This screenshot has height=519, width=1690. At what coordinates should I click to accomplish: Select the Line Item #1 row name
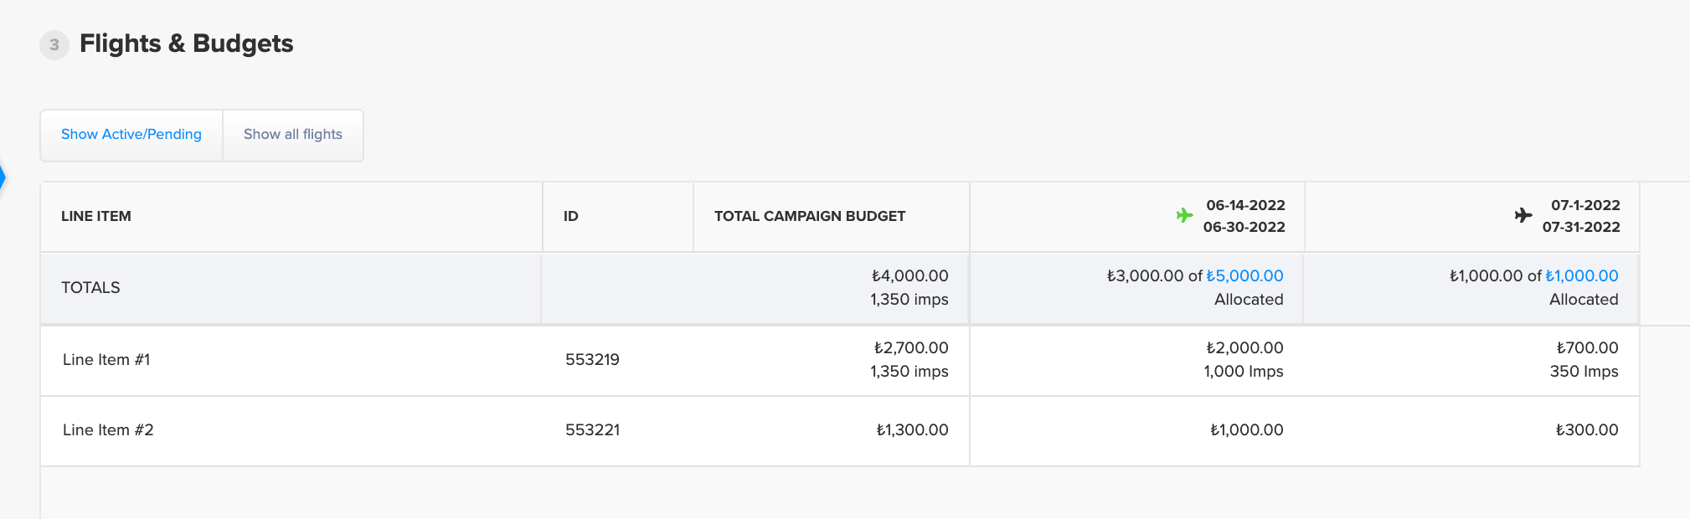pyautogui.click(x=106, y=359)
